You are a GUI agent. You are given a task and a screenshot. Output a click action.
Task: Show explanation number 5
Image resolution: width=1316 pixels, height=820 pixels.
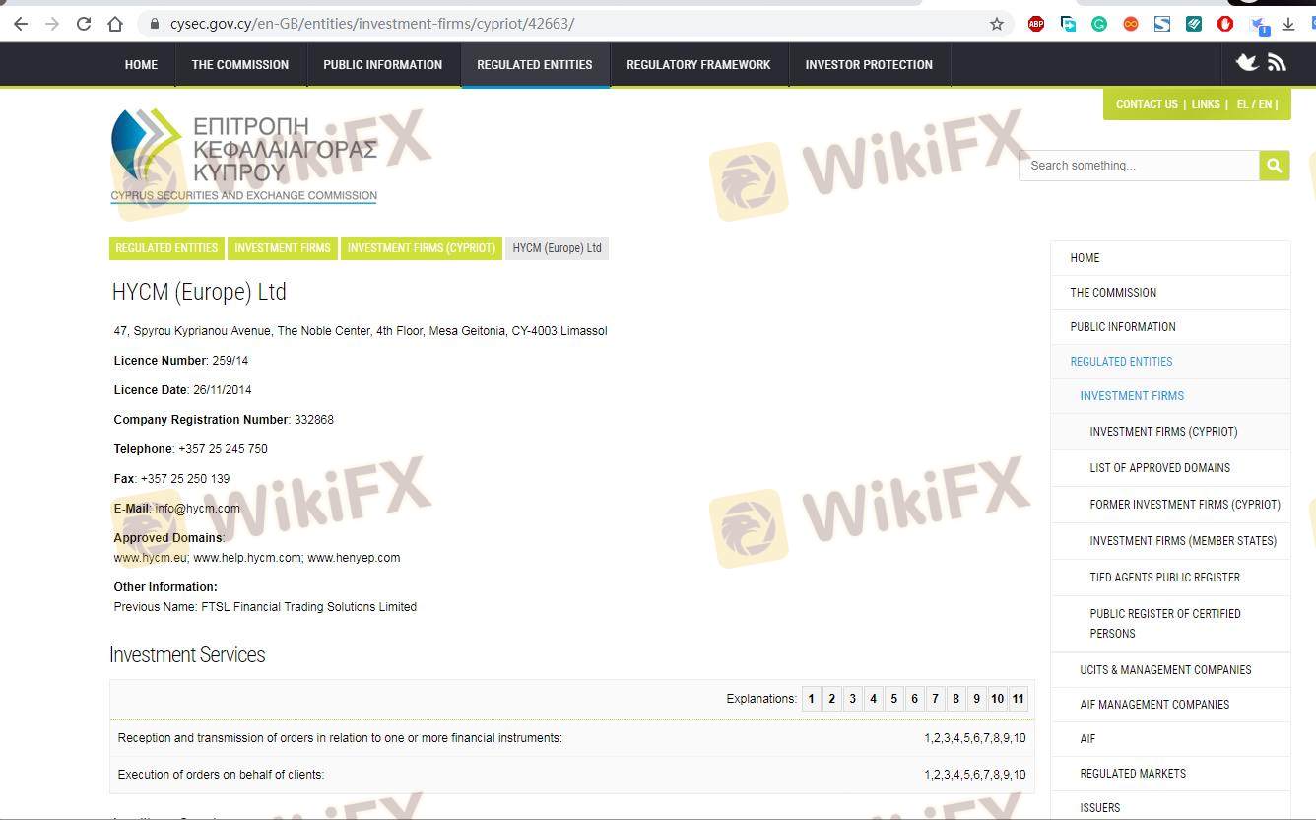pos(893,699)
